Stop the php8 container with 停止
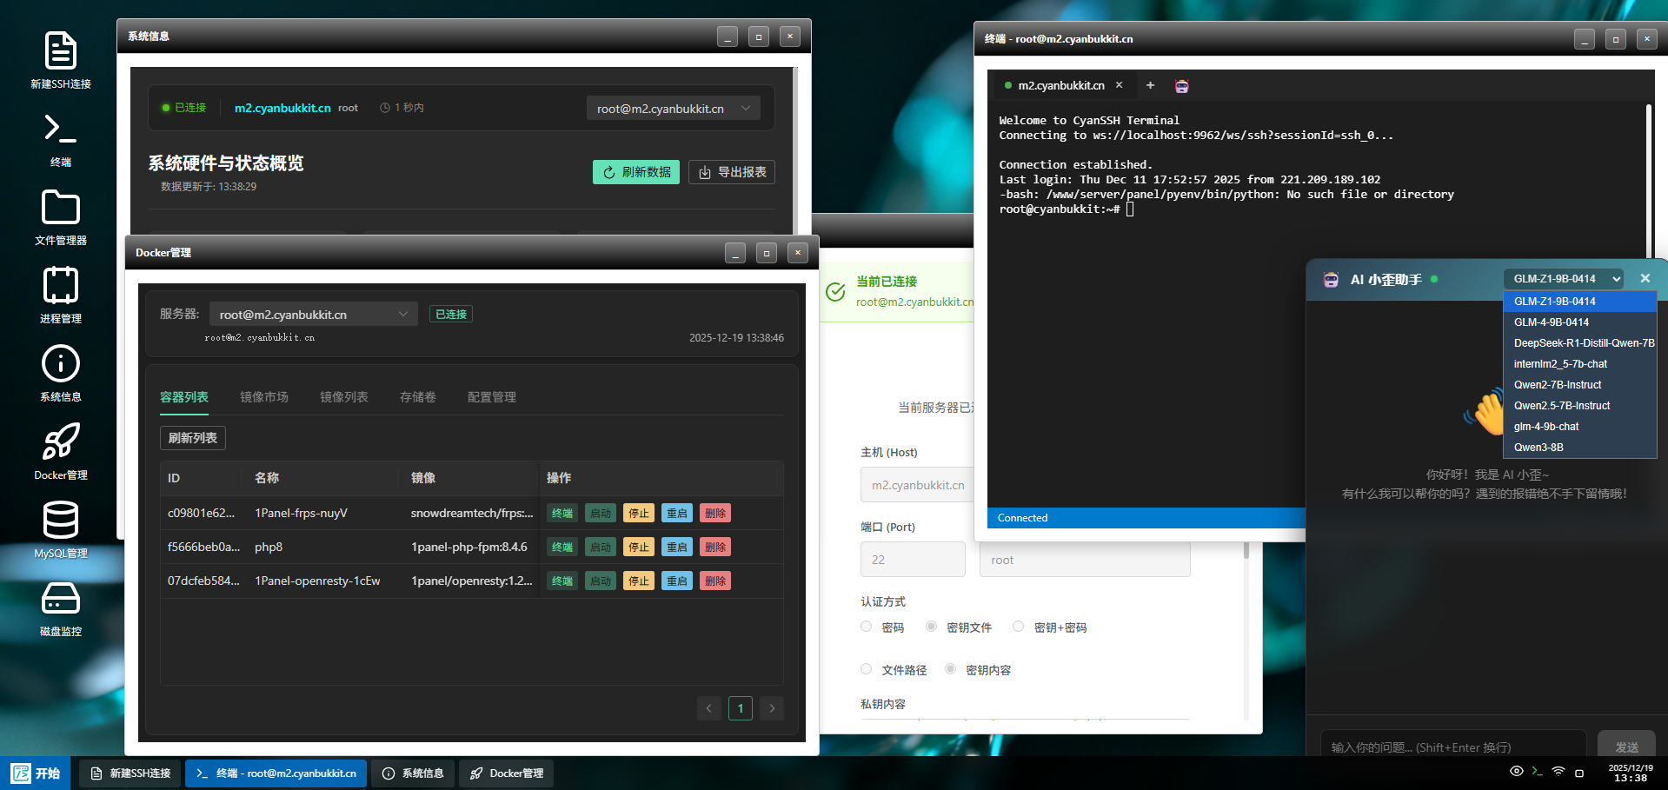The image size is (1668, 790). point(639,548)
